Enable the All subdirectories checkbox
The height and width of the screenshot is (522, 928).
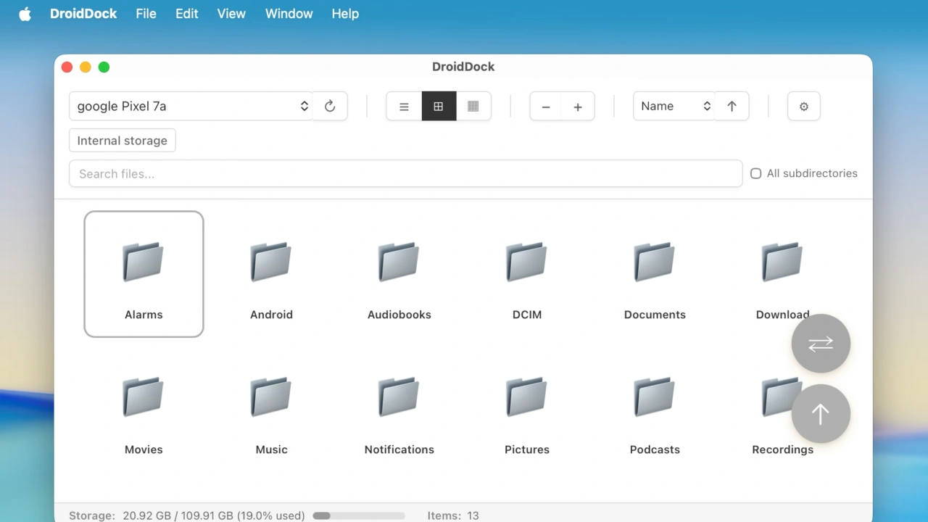tap(755, 173)
